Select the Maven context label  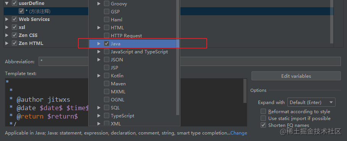pyautogui.click(x=118, y=83)
